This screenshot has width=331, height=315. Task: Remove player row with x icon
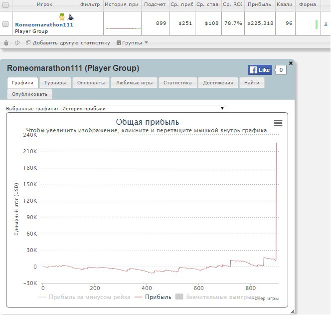[x=326, y=24]
